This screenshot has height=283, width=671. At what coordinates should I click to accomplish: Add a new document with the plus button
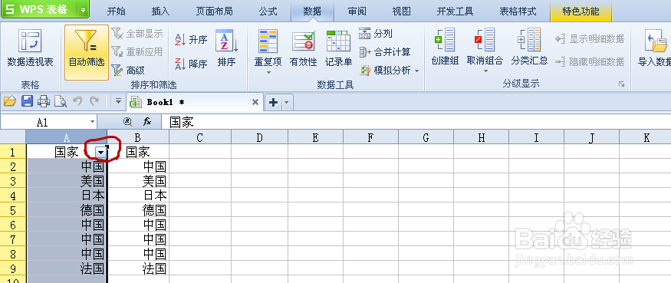coord(273,102)
